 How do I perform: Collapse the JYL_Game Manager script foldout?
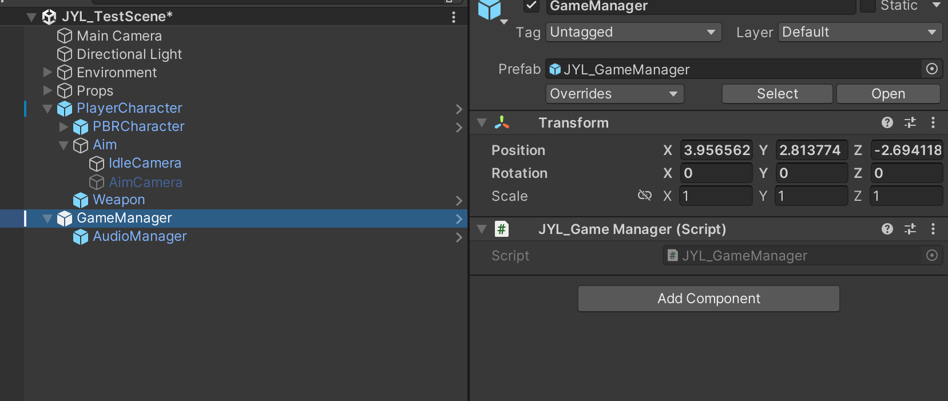(482, 229)
